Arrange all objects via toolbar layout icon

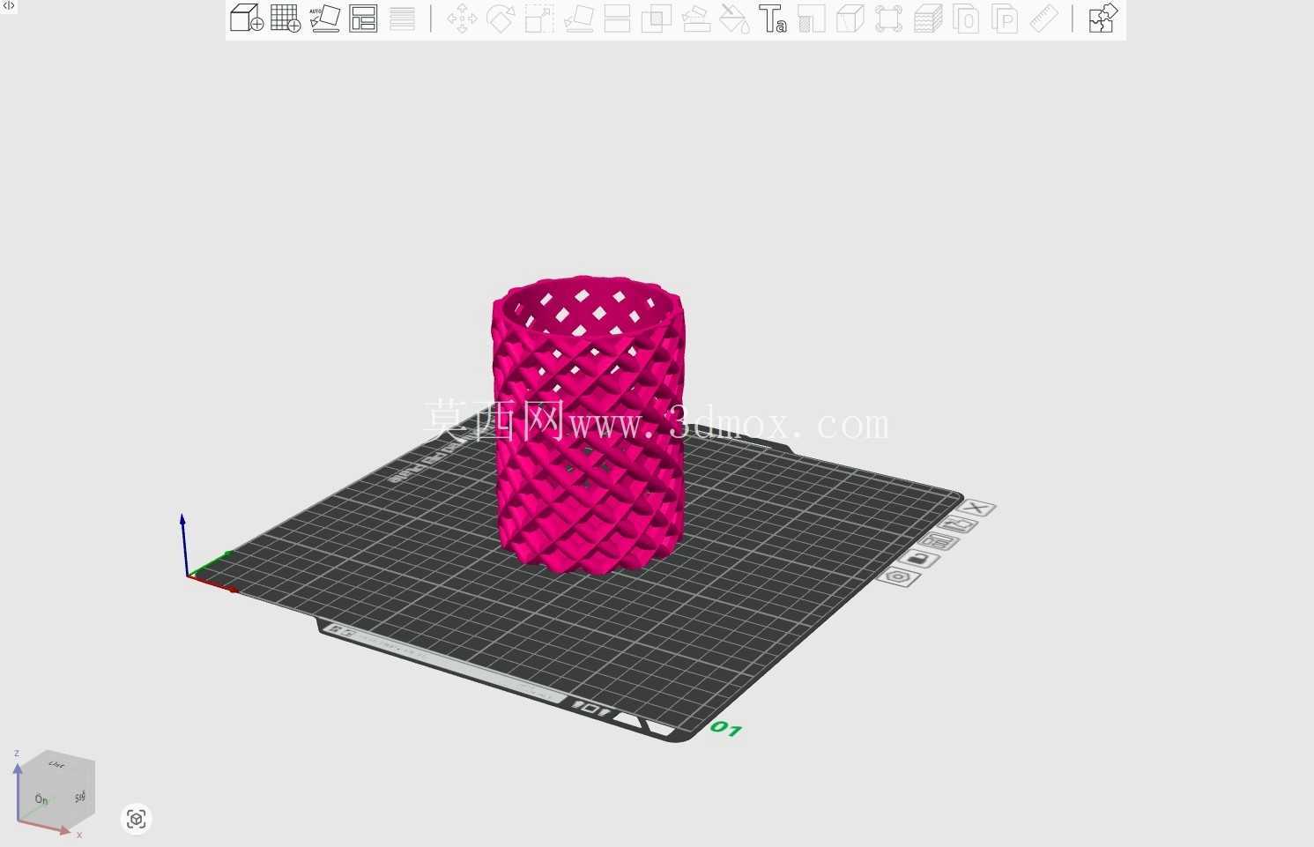[363, 19]
